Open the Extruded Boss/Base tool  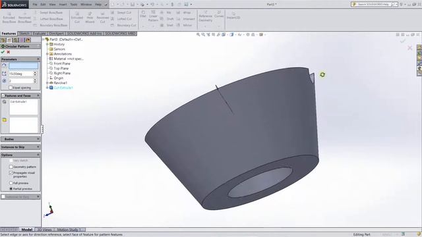point(9,18)
